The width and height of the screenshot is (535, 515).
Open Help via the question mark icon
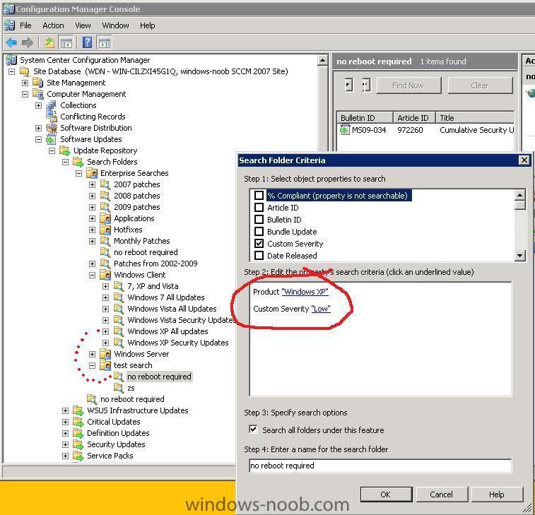coord(88,42)
